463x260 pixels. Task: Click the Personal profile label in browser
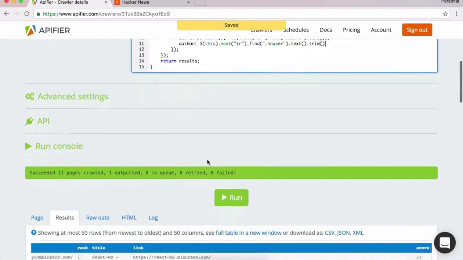point(450,2)
